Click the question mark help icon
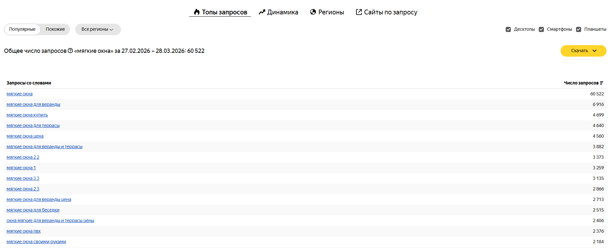The image size is (611, 248). pyautogui.click(x=70, y=51)
